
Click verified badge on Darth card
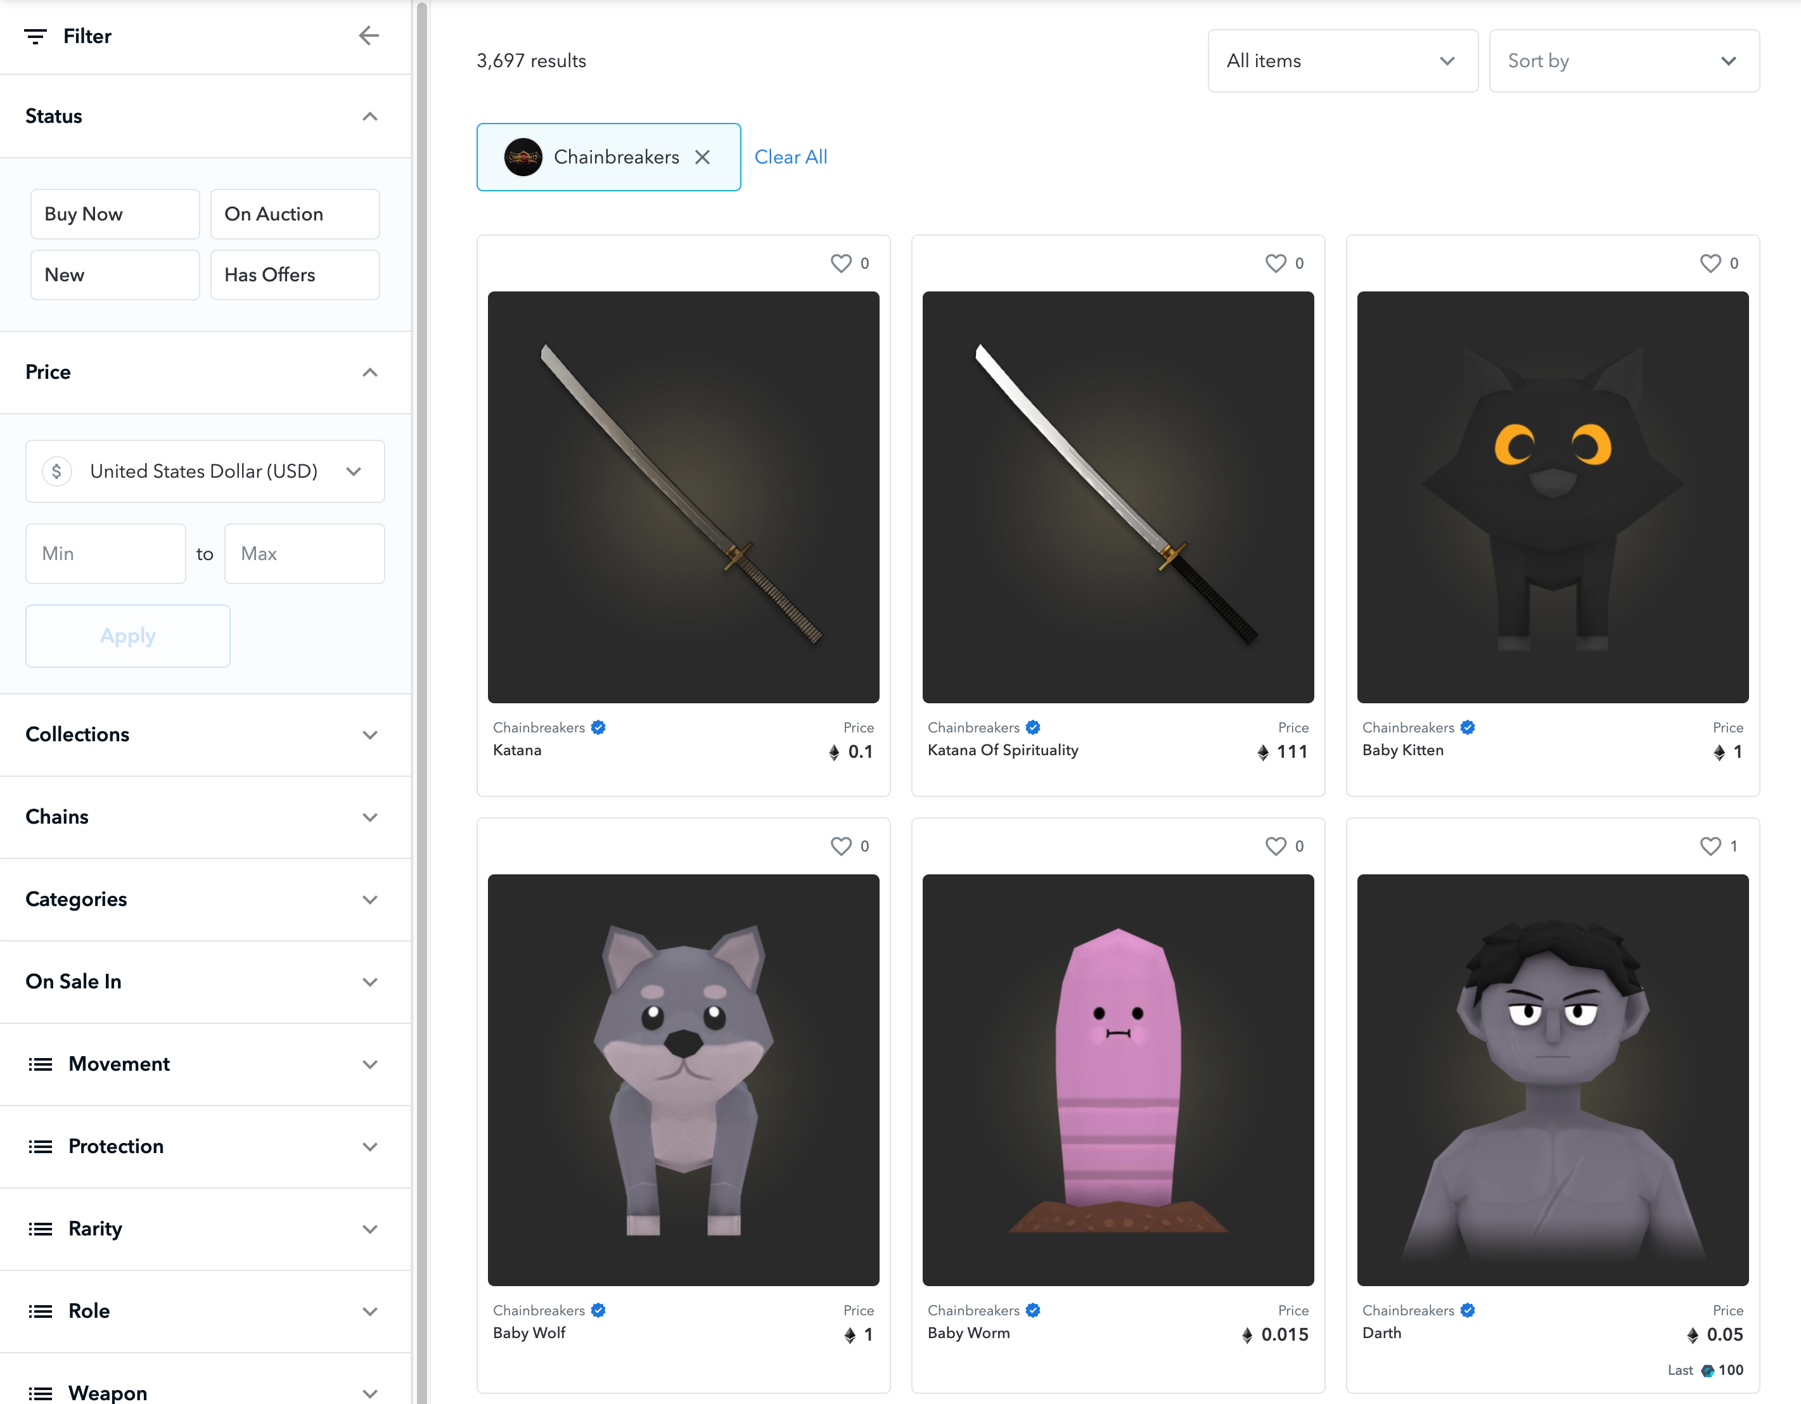[1468, 1310]
